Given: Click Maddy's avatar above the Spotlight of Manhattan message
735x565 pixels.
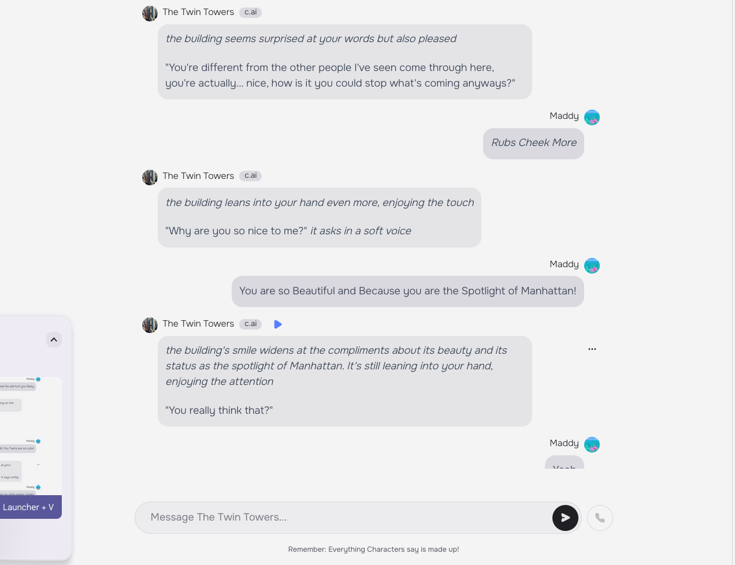Looking at the screenshot, I should (x=592, y=266).
